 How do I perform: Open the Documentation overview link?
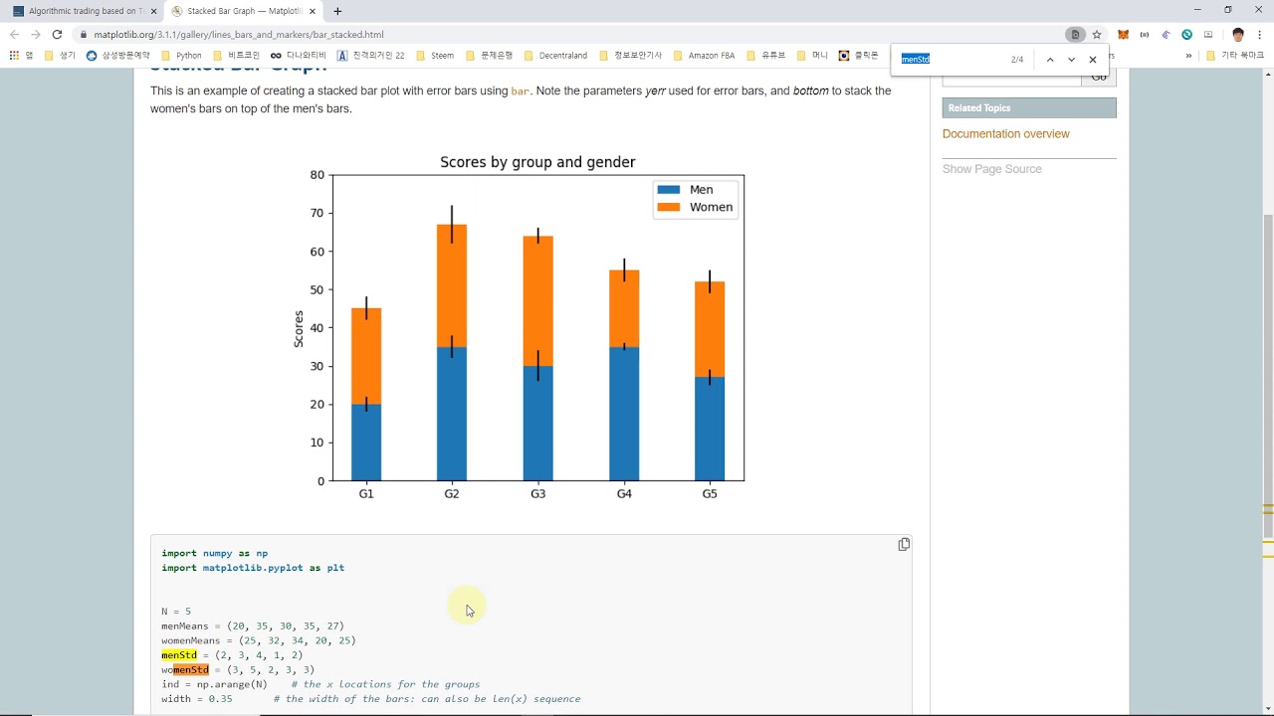(x=1006, y=134)
